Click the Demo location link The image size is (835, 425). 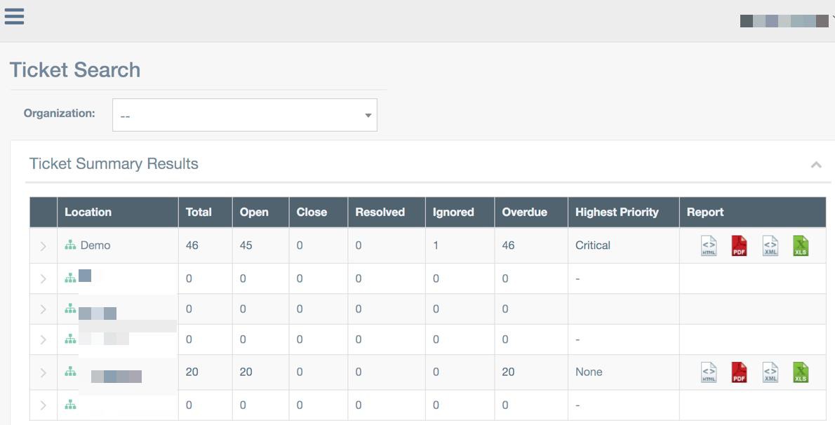coord(95,245)
